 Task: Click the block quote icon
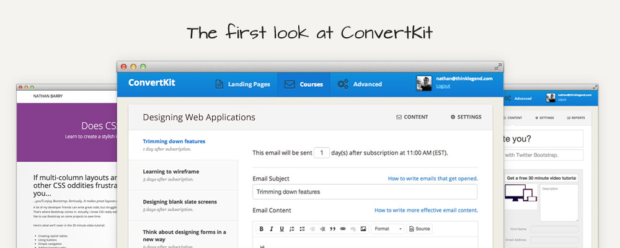[332, 229]
